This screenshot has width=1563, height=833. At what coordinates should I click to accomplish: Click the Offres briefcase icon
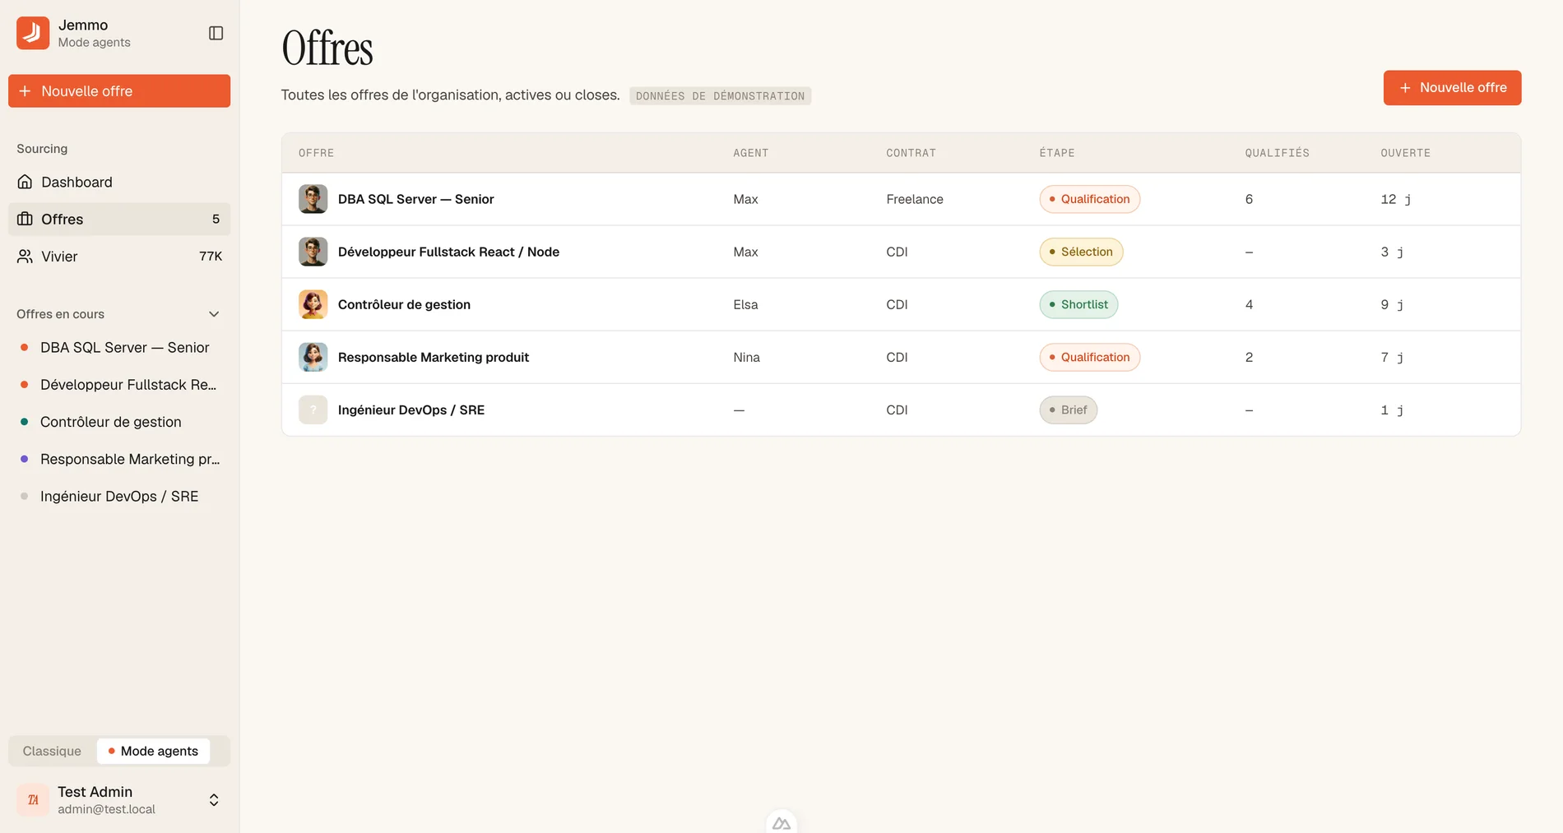(x=26, y=219)
